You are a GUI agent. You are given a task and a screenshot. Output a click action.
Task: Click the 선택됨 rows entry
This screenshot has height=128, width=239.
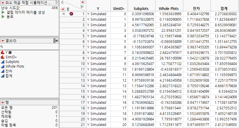point(29,112)
